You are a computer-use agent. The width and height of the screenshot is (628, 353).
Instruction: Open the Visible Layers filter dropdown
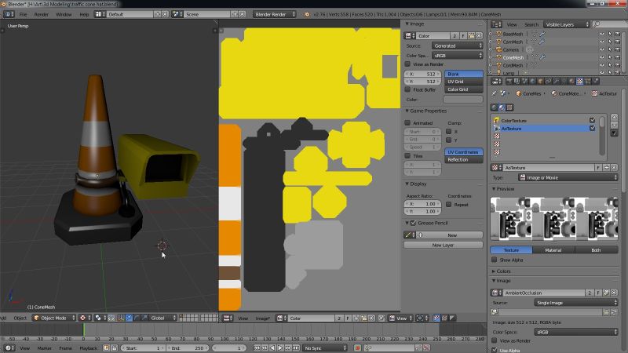click(566, 25)
